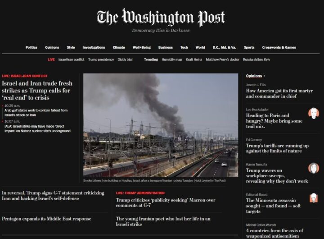This screenshot has height=239, width=324.
Task: Open the Diddy trial live topic
Action: point(125,60)
